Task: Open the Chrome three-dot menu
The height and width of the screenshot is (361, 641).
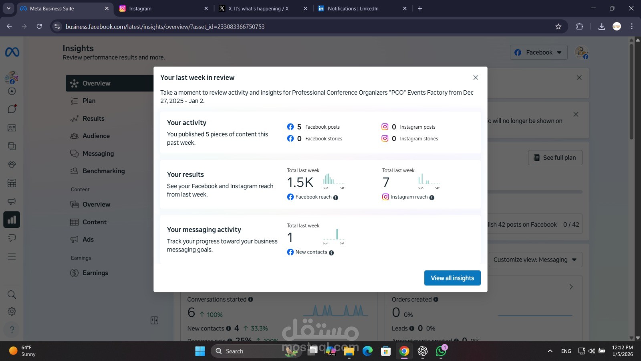Action: [x=632, y=26]
